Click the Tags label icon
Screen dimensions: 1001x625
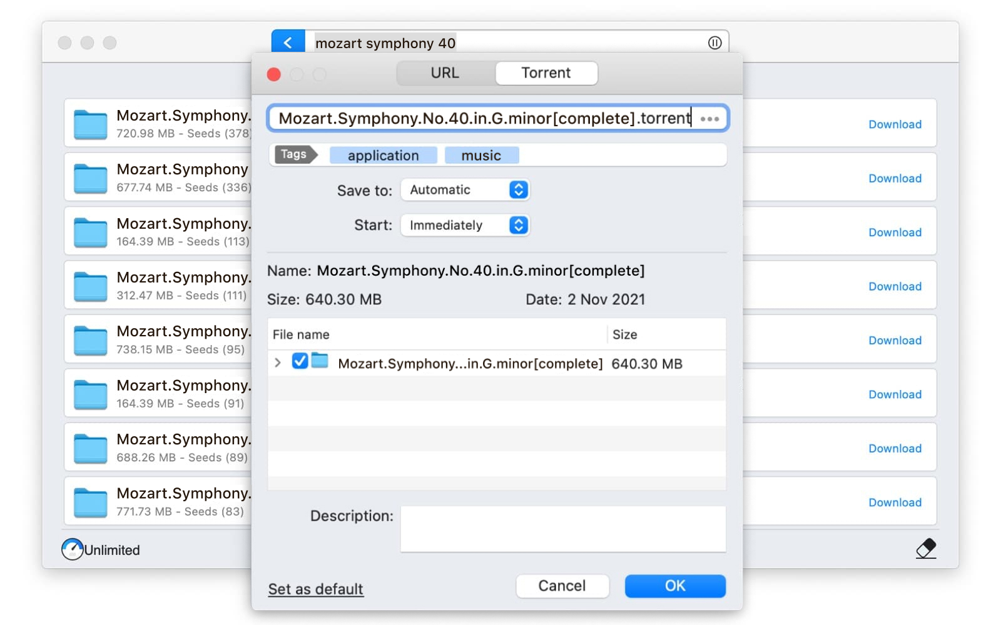pos(295,154)
